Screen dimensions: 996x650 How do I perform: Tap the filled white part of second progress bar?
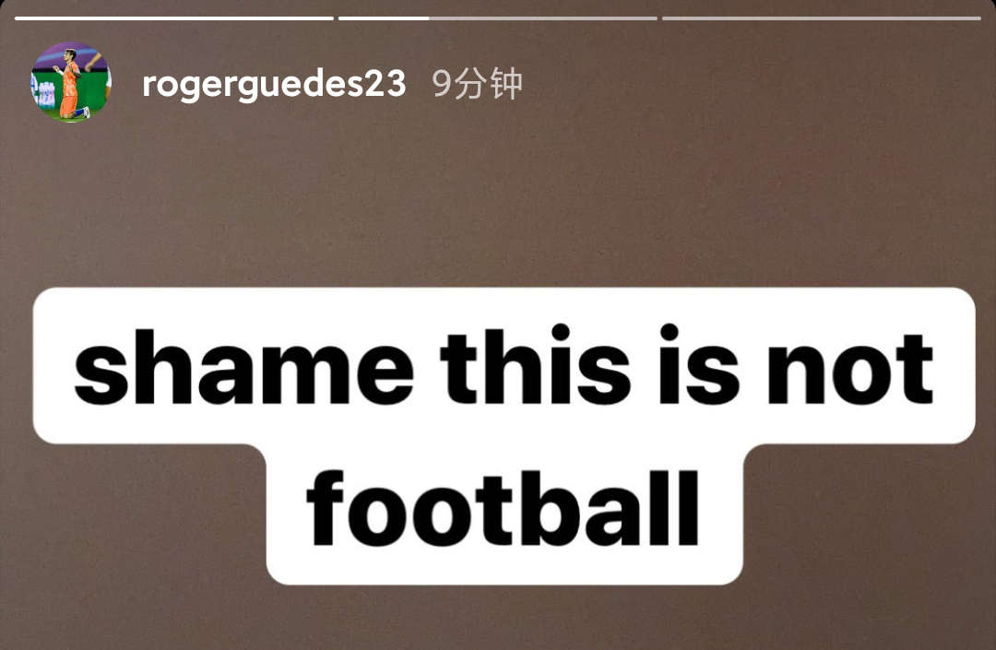click(384, 18)
